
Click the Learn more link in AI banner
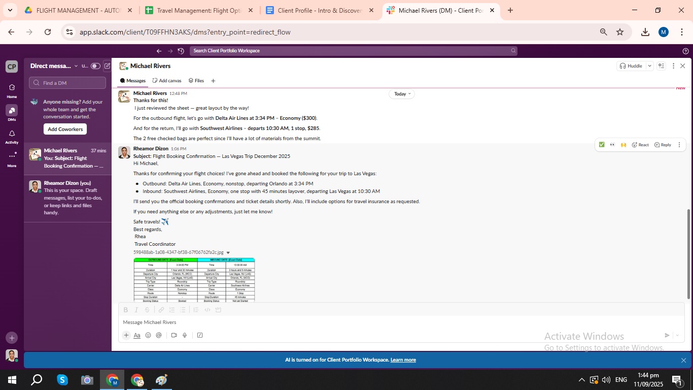point(403,360)
